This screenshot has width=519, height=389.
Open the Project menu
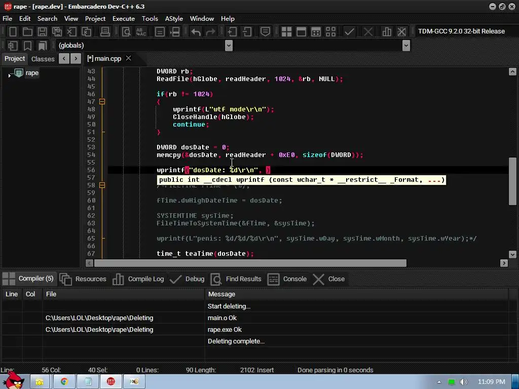pos(95,19)
